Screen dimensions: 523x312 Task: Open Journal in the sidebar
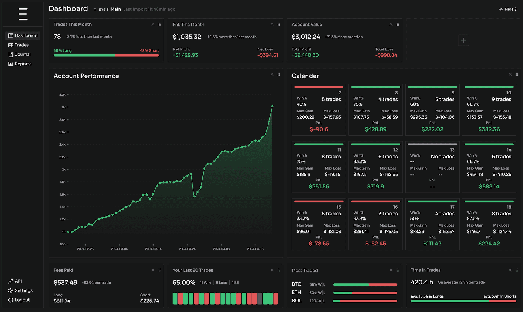tap(19, 54)
